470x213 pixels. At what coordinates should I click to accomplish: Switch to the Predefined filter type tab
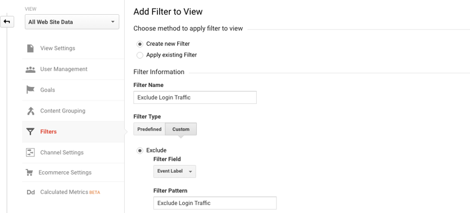[150, 129]
